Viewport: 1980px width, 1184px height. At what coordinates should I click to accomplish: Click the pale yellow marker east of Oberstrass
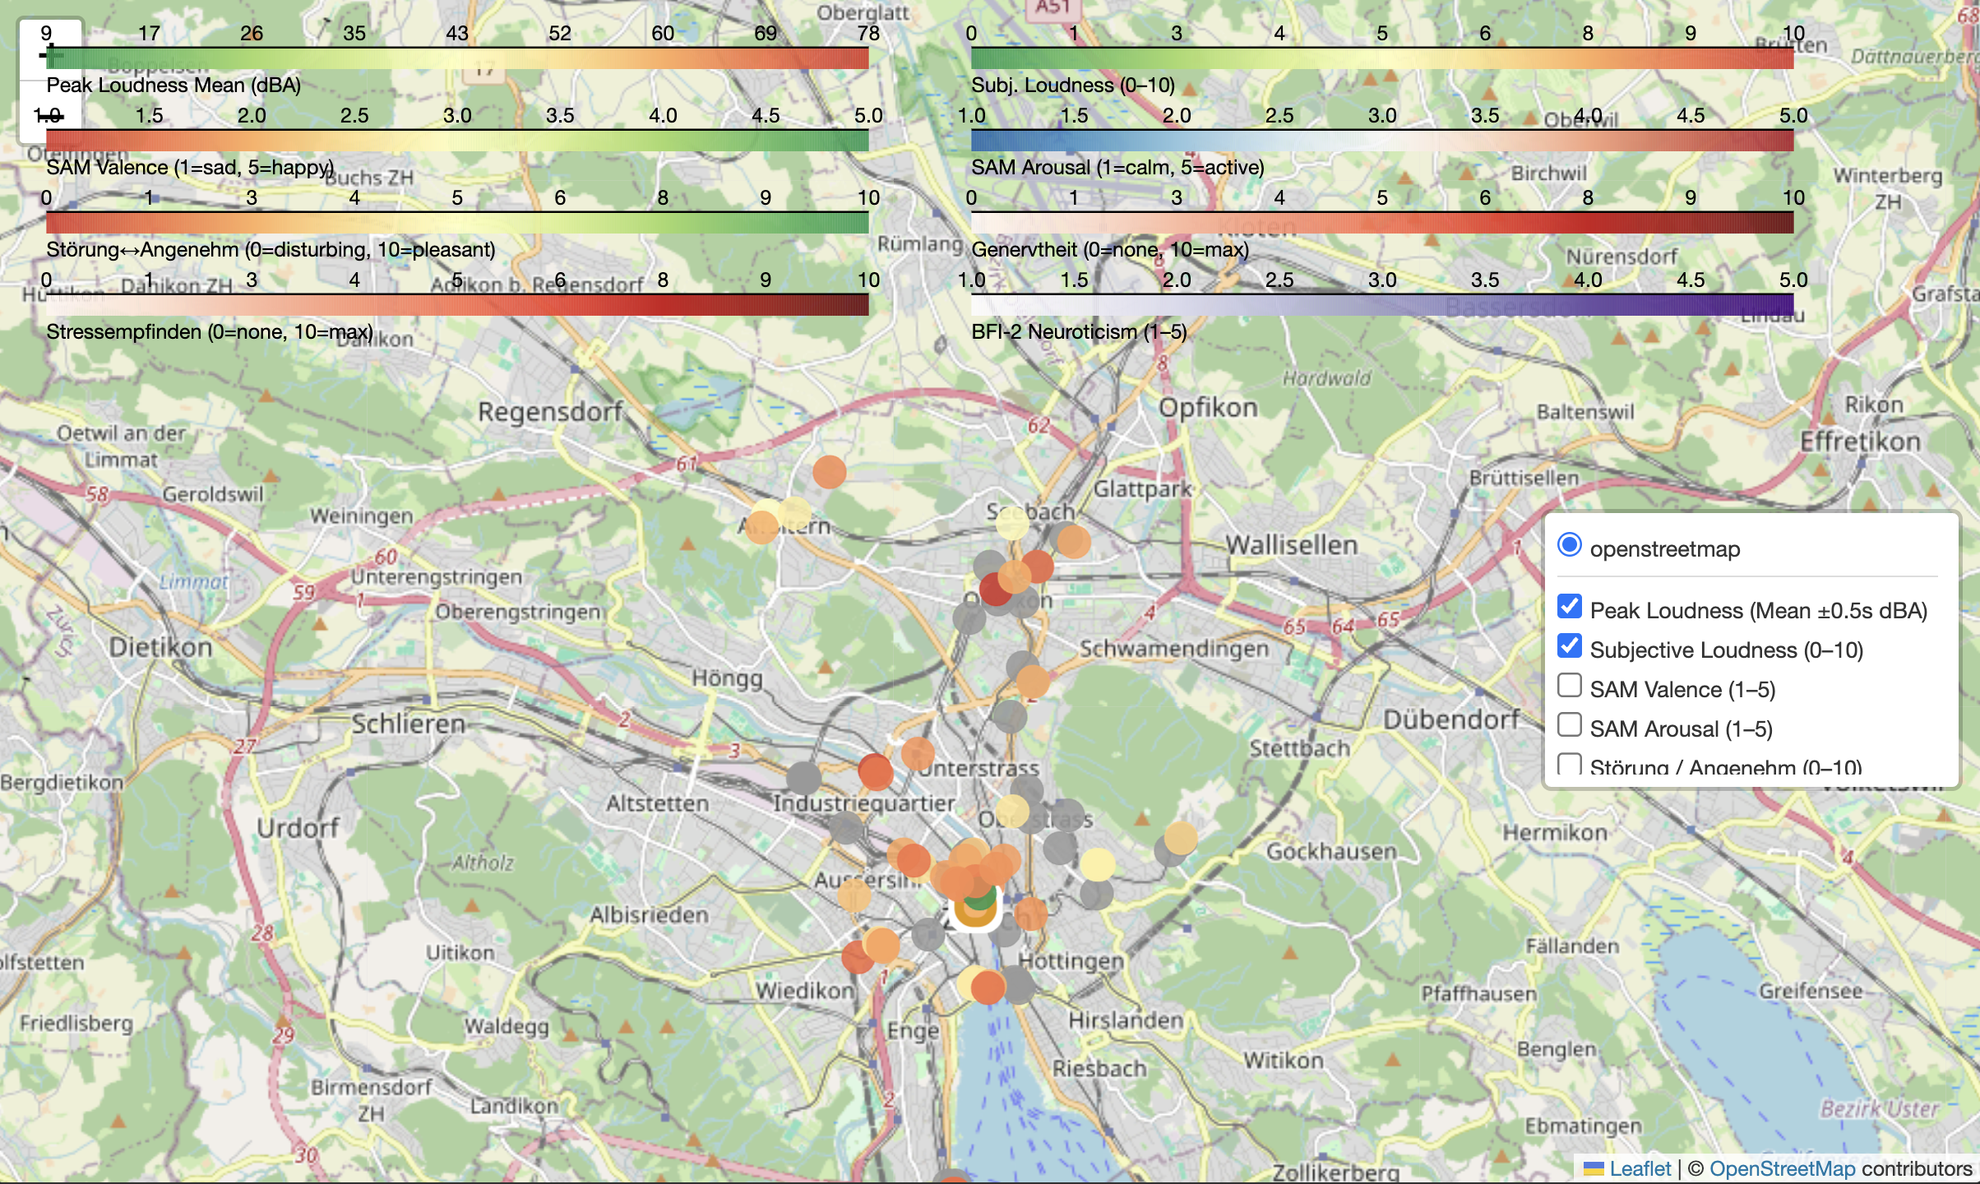click(x=1097, y=865)
